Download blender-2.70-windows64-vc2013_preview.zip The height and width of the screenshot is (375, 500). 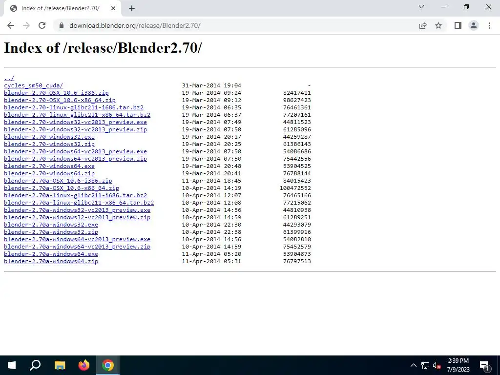tap(75, 159)
